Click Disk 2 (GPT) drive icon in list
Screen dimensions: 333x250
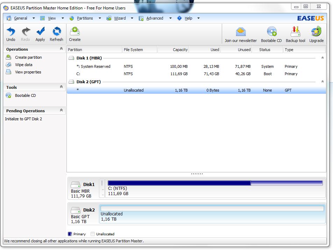pyautogui.click(x=71, y=82)
